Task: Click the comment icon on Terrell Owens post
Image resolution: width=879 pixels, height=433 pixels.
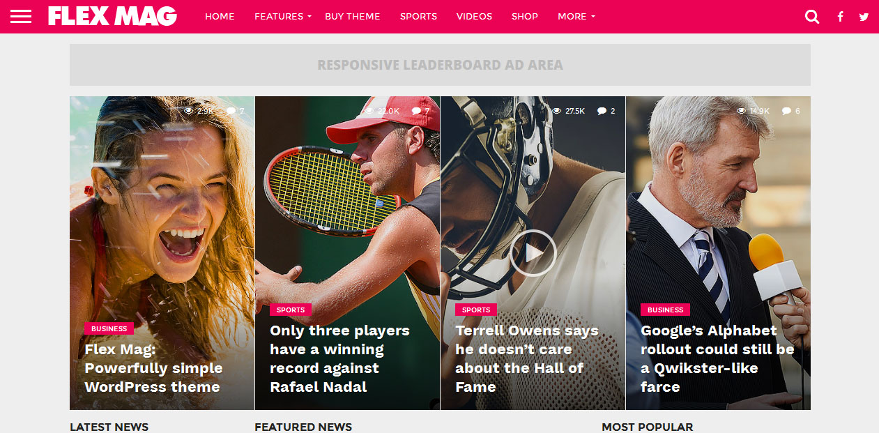Action: pos(602,111)
